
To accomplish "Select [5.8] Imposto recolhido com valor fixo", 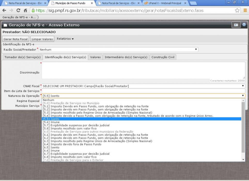I will tap(142, 129).
